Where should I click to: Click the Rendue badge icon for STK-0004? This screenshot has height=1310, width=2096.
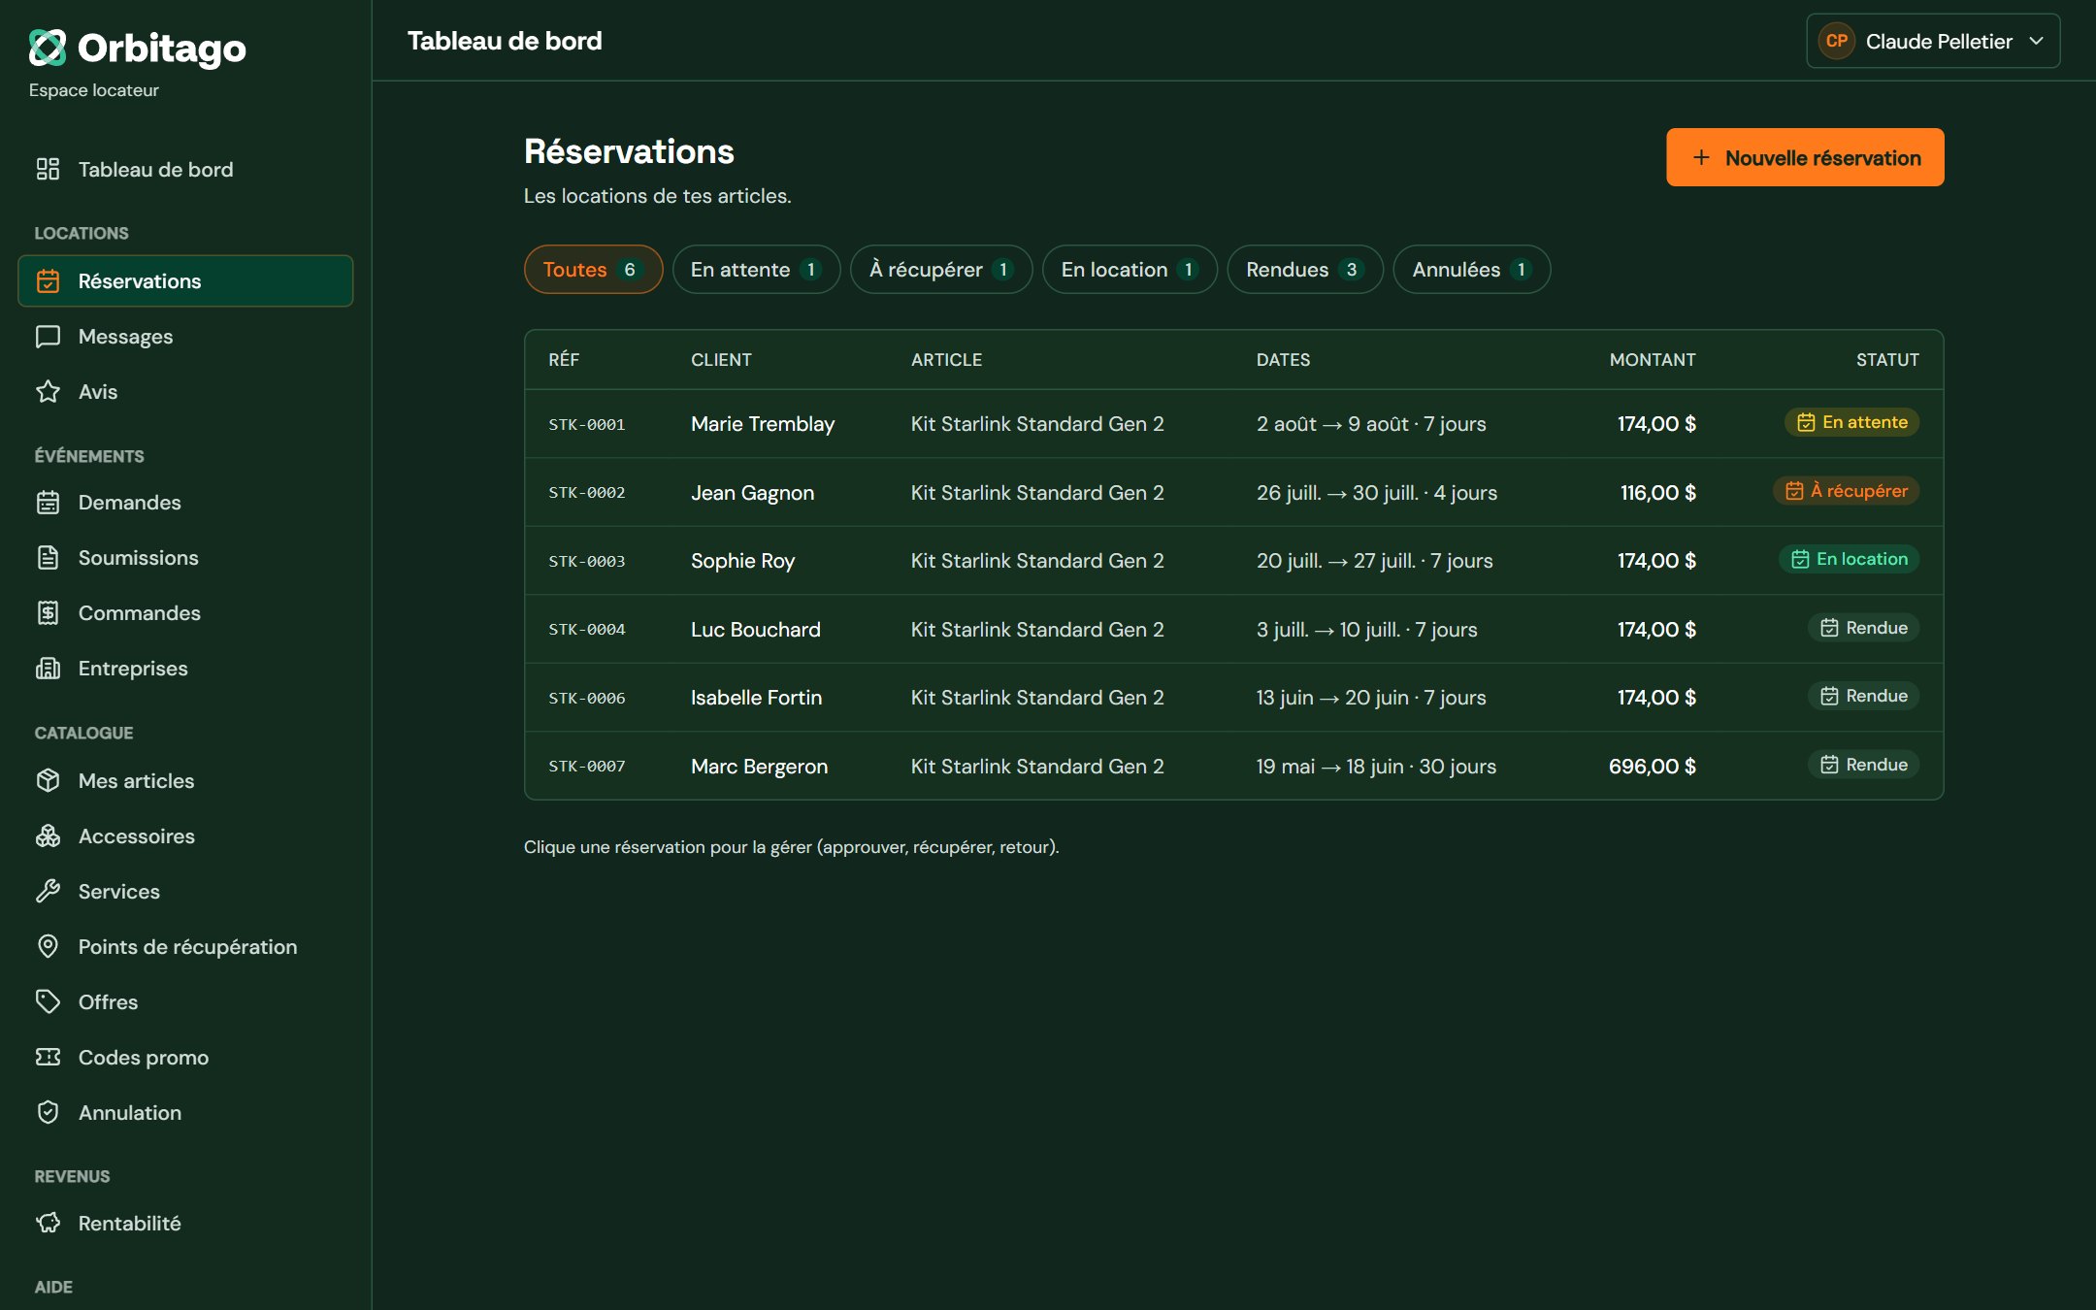pyautogui.click(x=1829, y=628)
